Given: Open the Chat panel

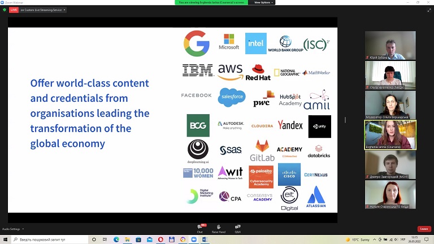Looking at the screenshot, I should point(200,229).
